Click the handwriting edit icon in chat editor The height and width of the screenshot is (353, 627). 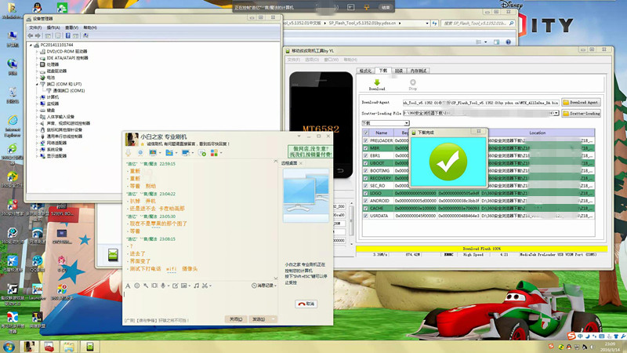[x=175, y=286]
